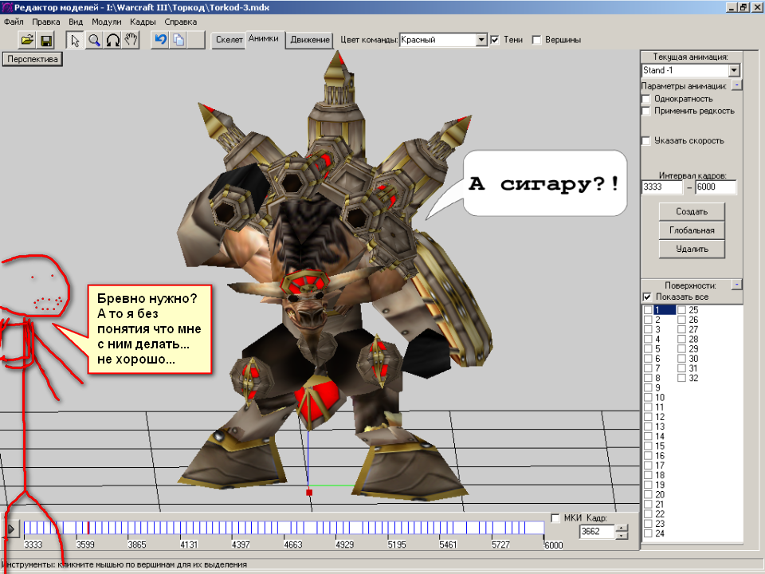Save the model using the floppy disk icon
765x574 pixels.
click(46, 40)
